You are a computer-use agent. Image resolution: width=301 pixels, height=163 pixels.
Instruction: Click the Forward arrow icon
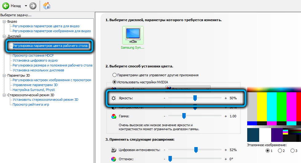click(33, 6)
